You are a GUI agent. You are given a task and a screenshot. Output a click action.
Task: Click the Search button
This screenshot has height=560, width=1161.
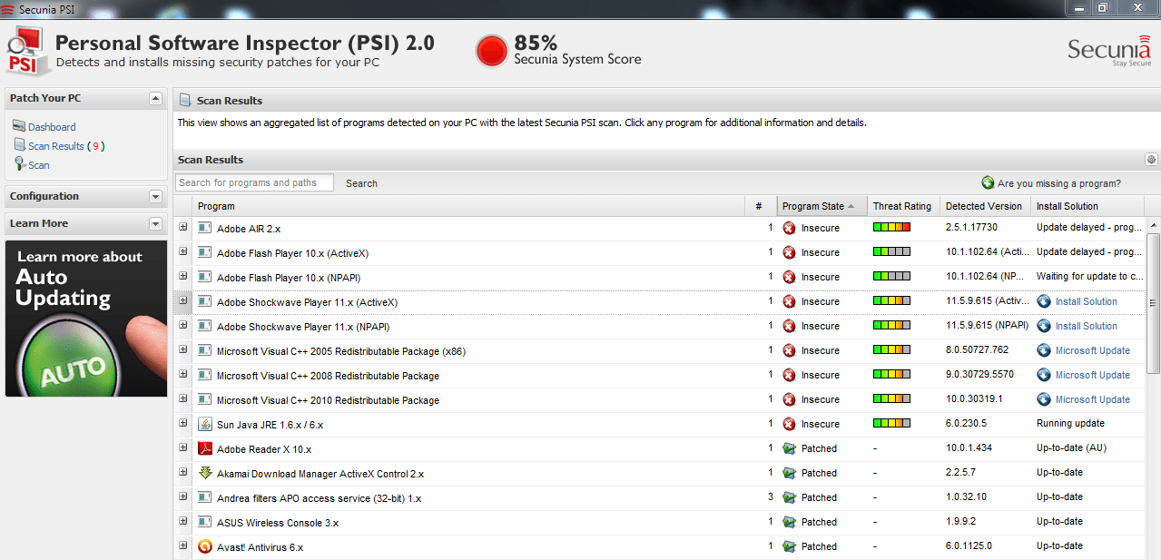[361, 183]
